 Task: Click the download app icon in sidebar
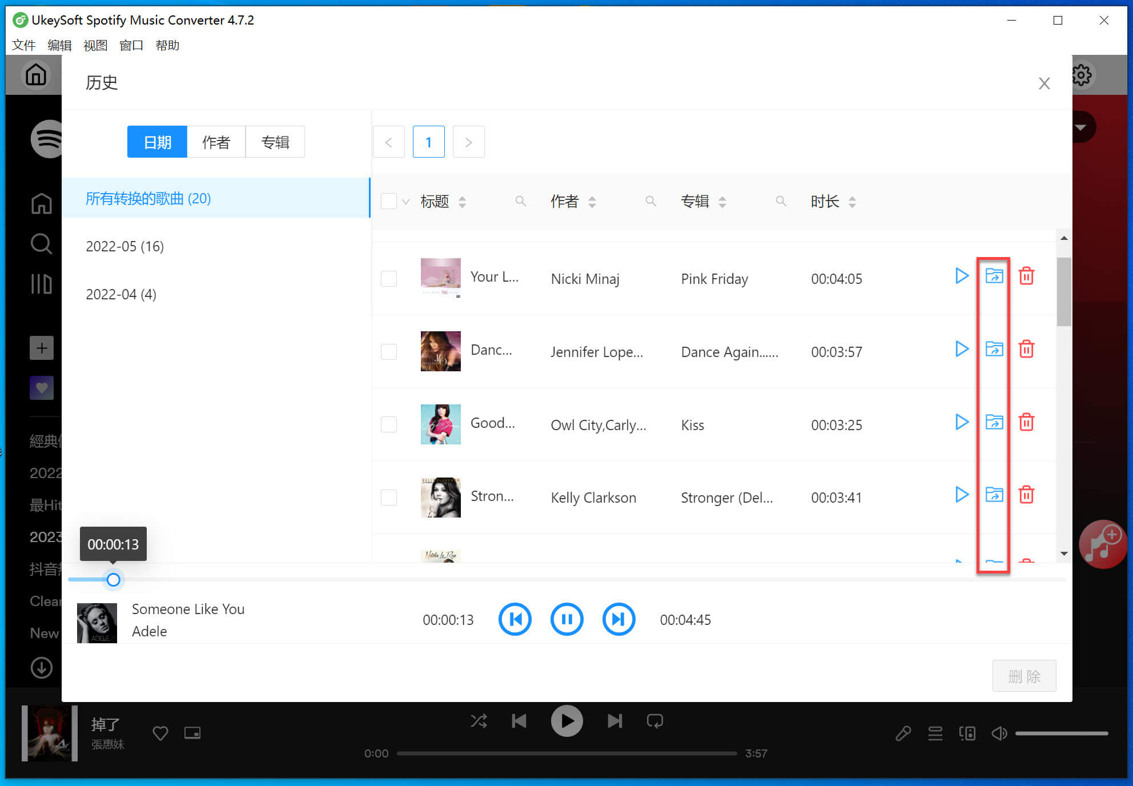pos(42,668)
